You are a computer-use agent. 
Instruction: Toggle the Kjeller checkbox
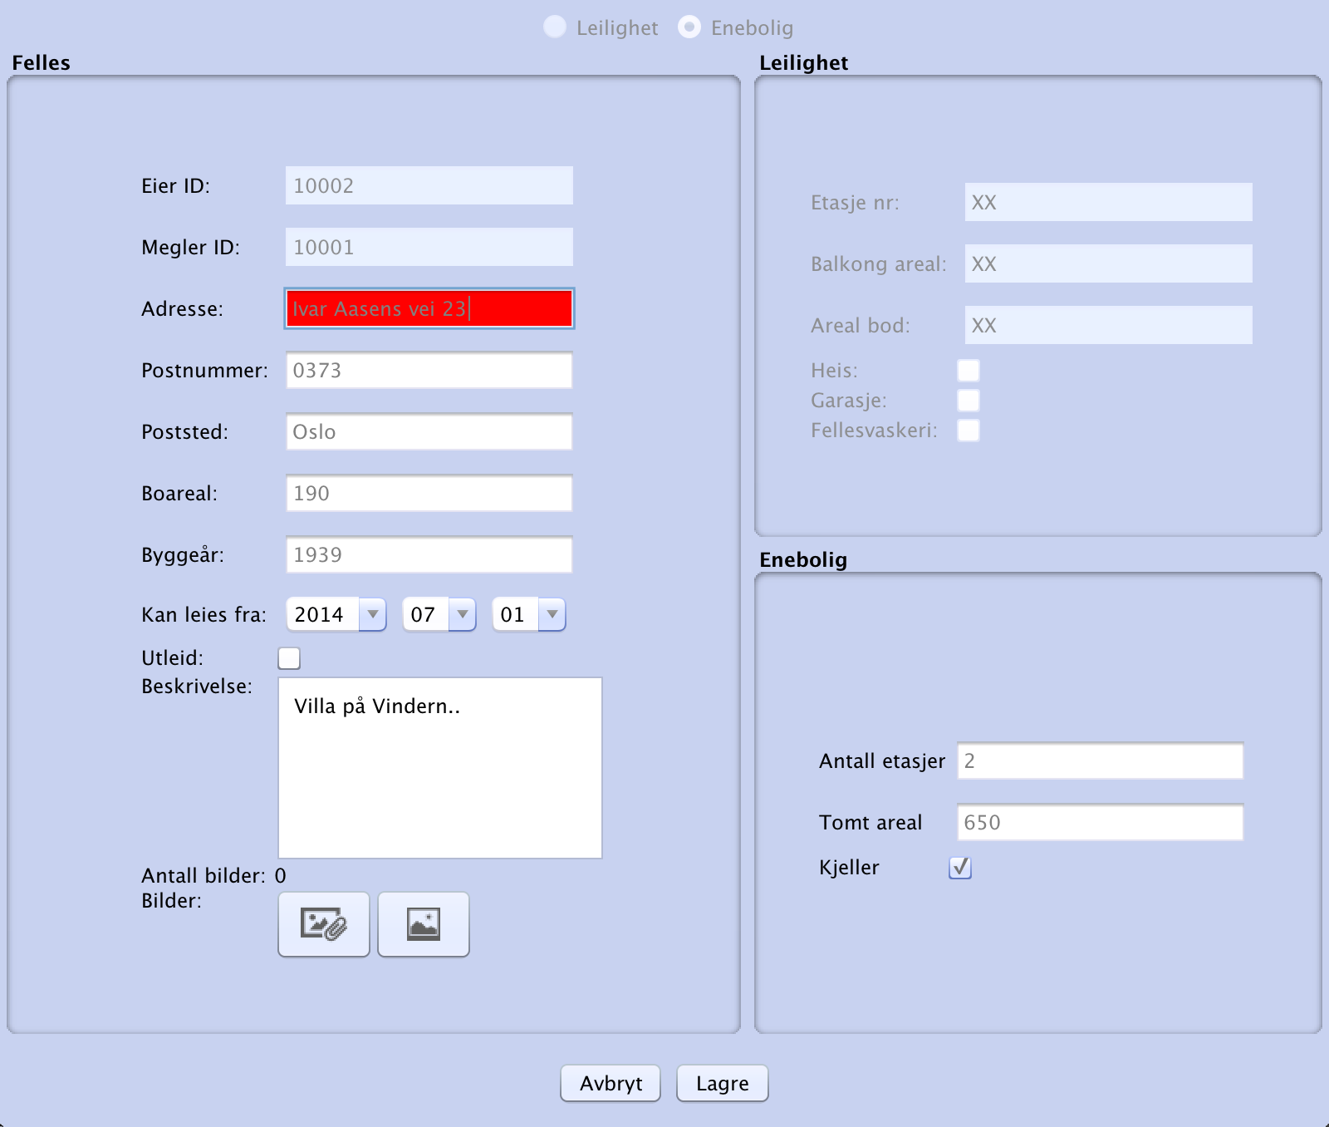click(x=960, y=868)
